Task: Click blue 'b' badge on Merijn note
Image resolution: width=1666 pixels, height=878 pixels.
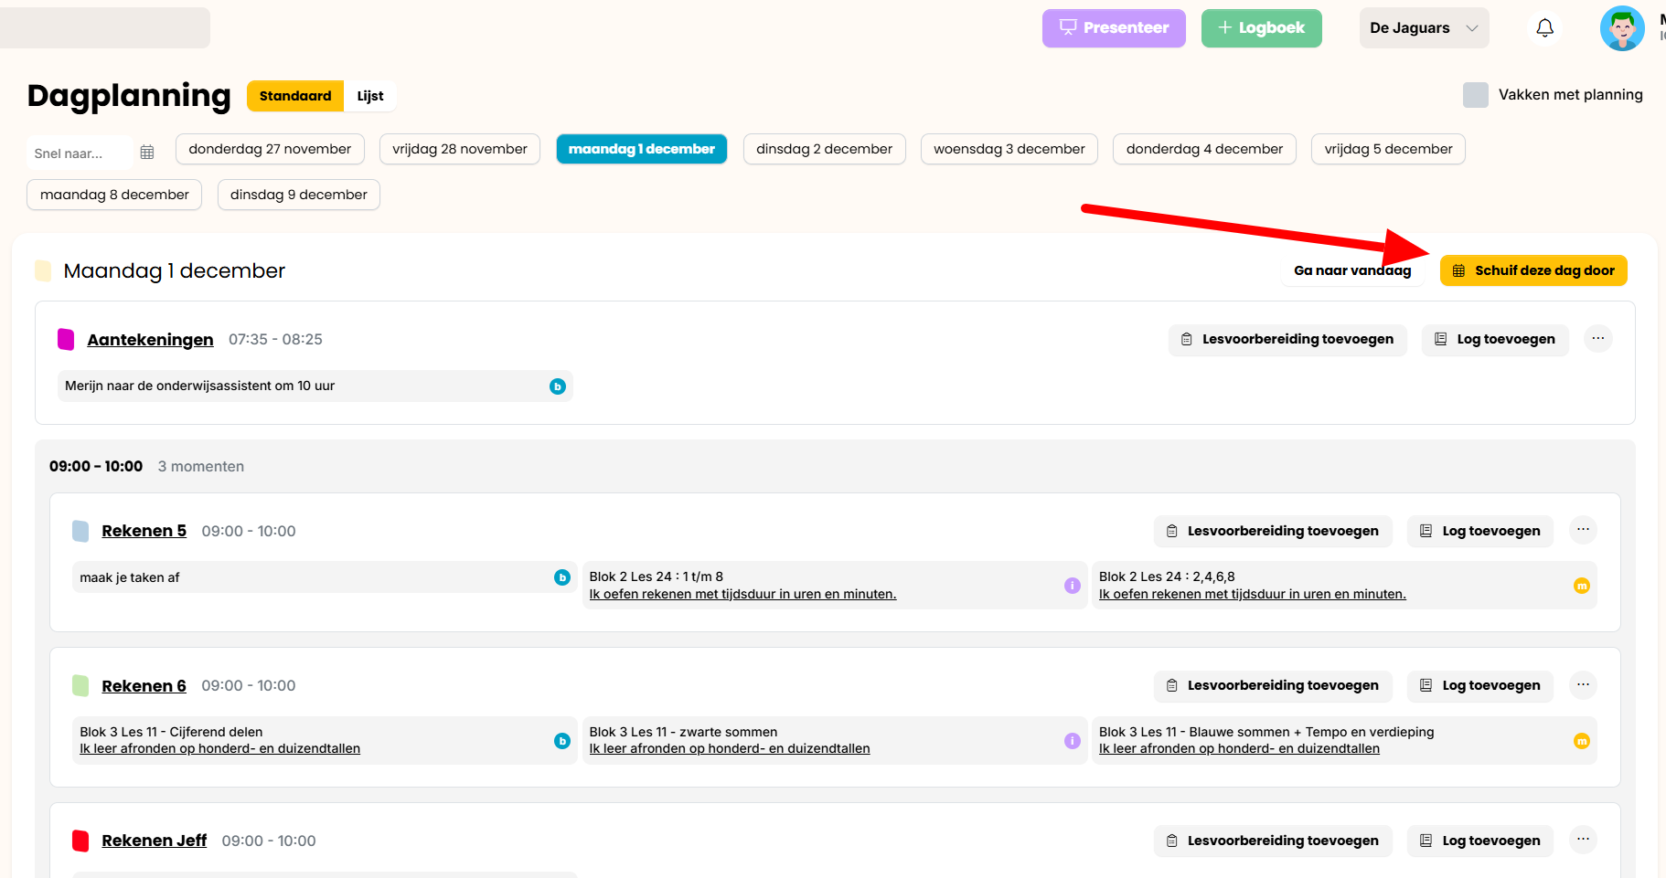Action: 557,386
